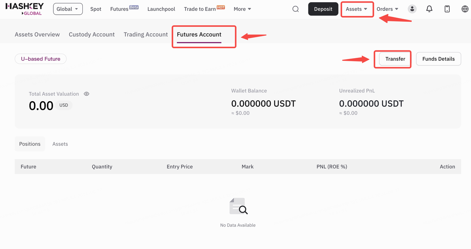Open the Global region dropdown
The width and height of the screenshot is (471, 249).
tap(68, 9)
